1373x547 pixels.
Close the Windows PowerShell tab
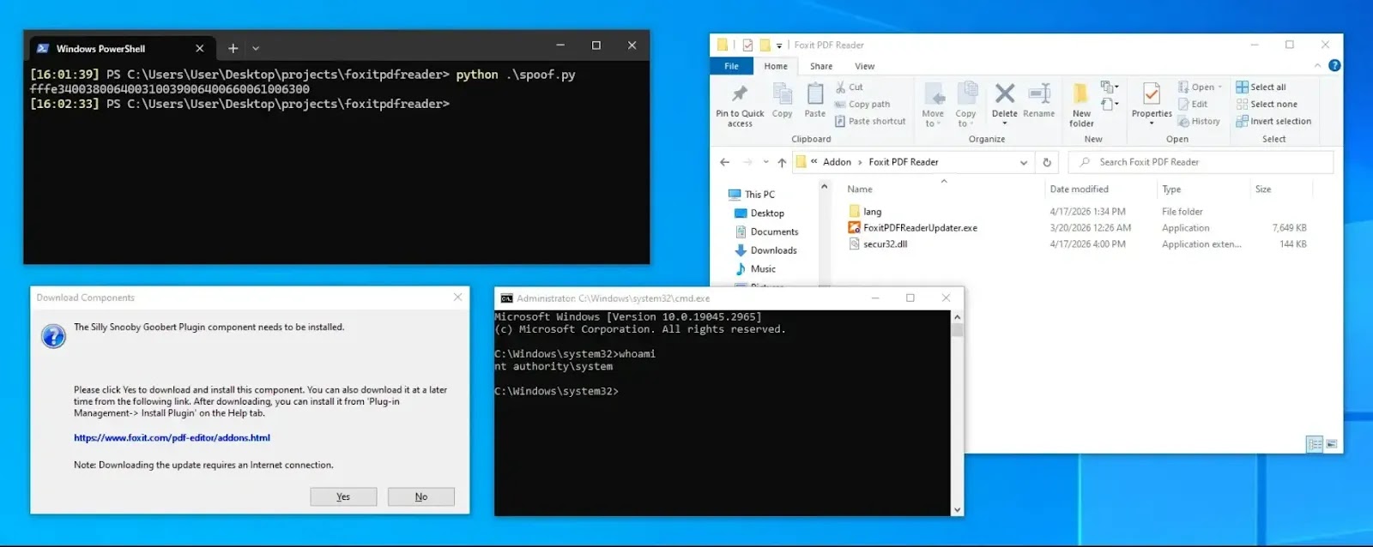click(199, 49)
